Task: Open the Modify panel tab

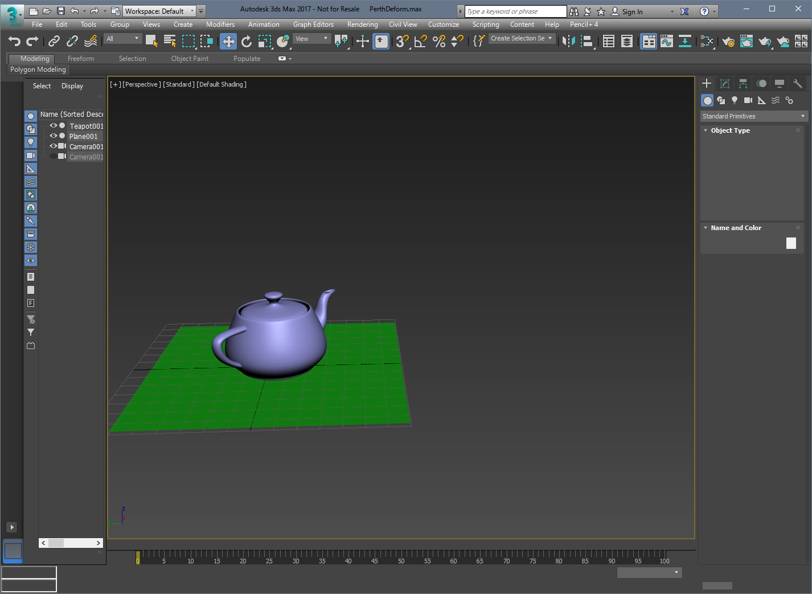Action: pos(725,84)
